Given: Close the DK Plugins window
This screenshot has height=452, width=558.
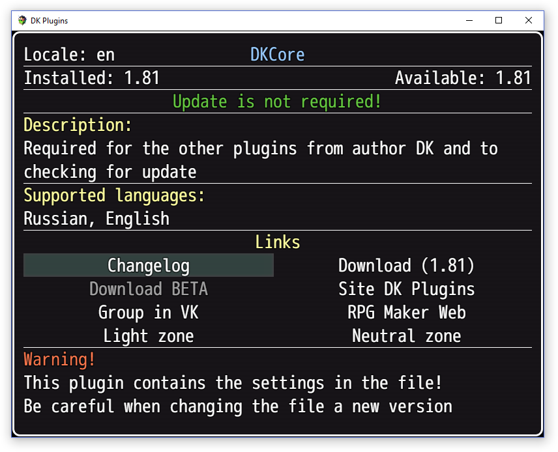Looking at the screenshot, I should tap(529, 20).
